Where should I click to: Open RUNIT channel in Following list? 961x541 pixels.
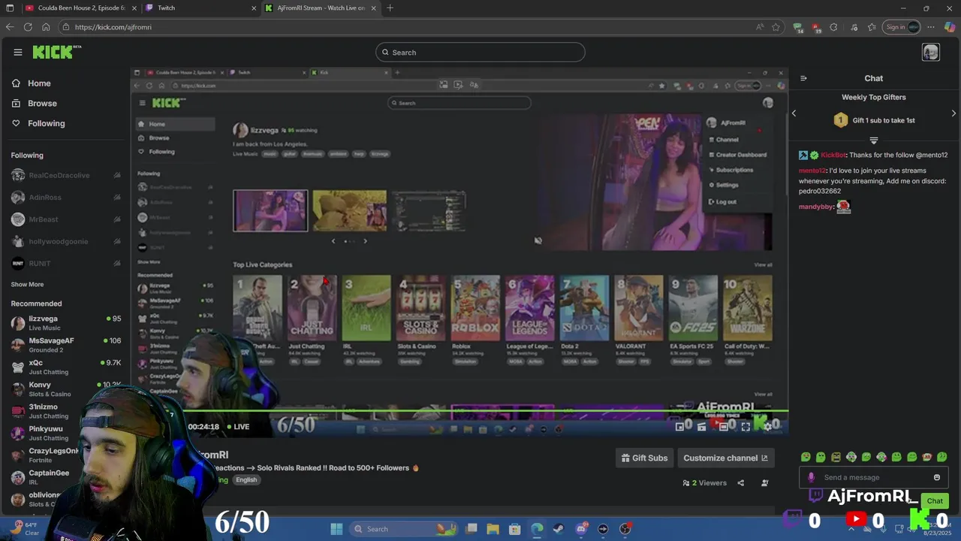(x=65, y=263)
